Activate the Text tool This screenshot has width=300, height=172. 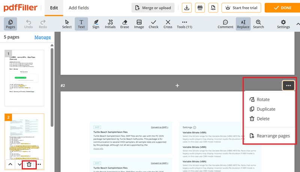click(81, 24)
